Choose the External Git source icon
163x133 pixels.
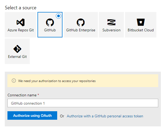(x=17, y=49)
